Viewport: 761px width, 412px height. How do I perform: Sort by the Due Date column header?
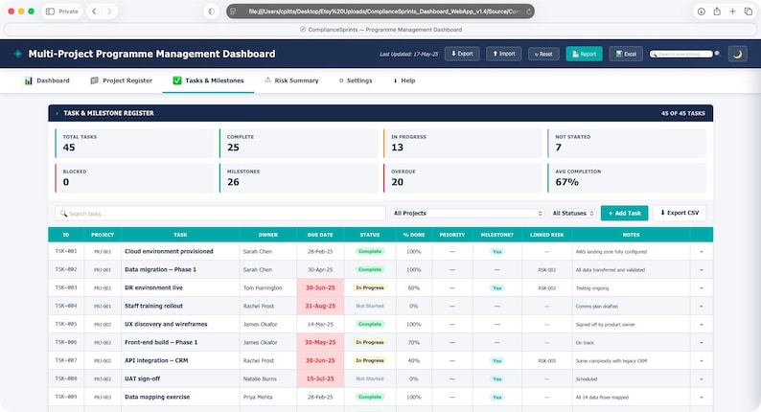click(320, 235)
